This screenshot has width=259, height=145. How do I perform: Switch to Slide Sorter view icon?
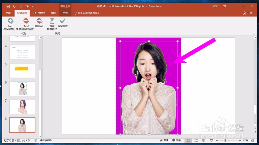tap(196, 140)
